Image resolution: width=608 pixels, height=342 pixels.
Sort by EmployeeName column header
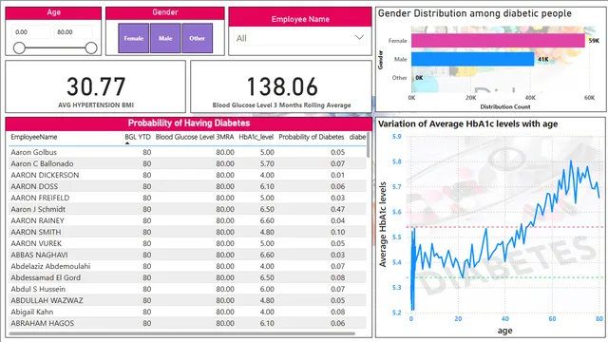(x=34, y=137)
